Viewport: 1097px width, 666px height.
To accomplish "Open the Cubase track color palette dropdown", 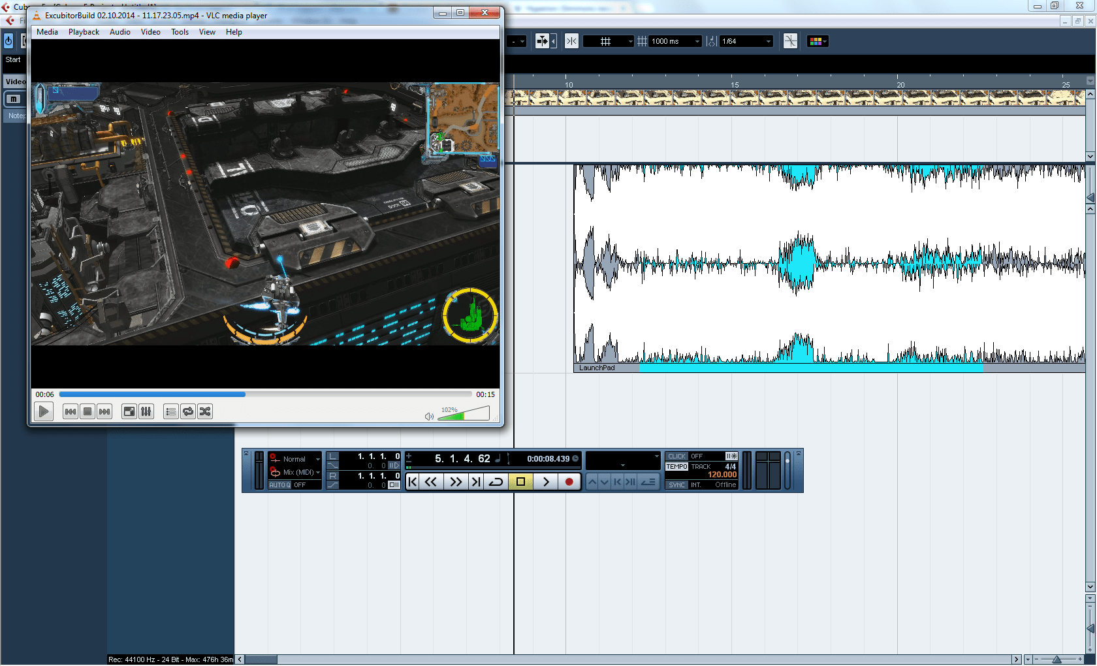I will pos(818,41).
